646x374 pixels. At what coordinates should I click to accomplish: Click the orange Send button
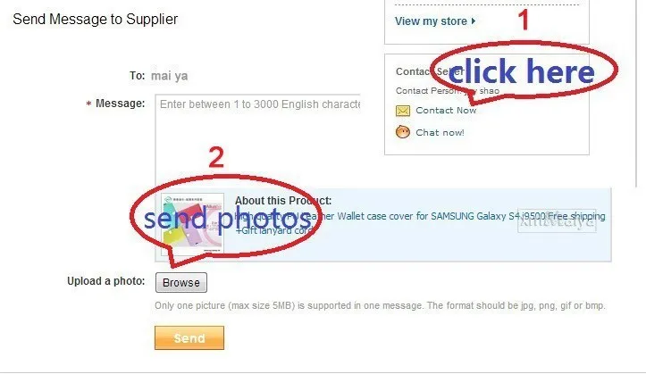coord(189,337)
